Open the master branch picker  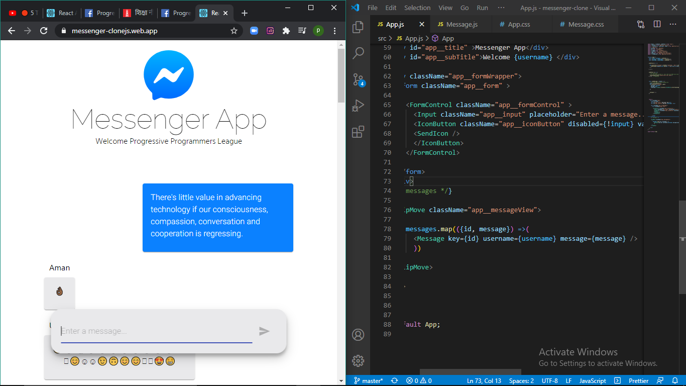click(368, 381)
